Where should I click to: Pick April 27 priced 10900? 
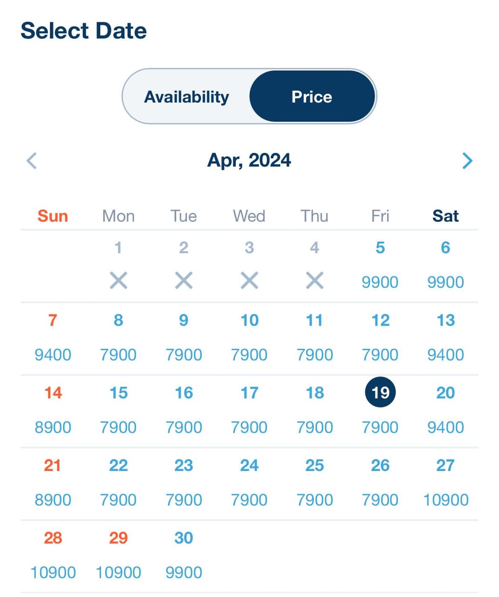(x=445, y=483)
